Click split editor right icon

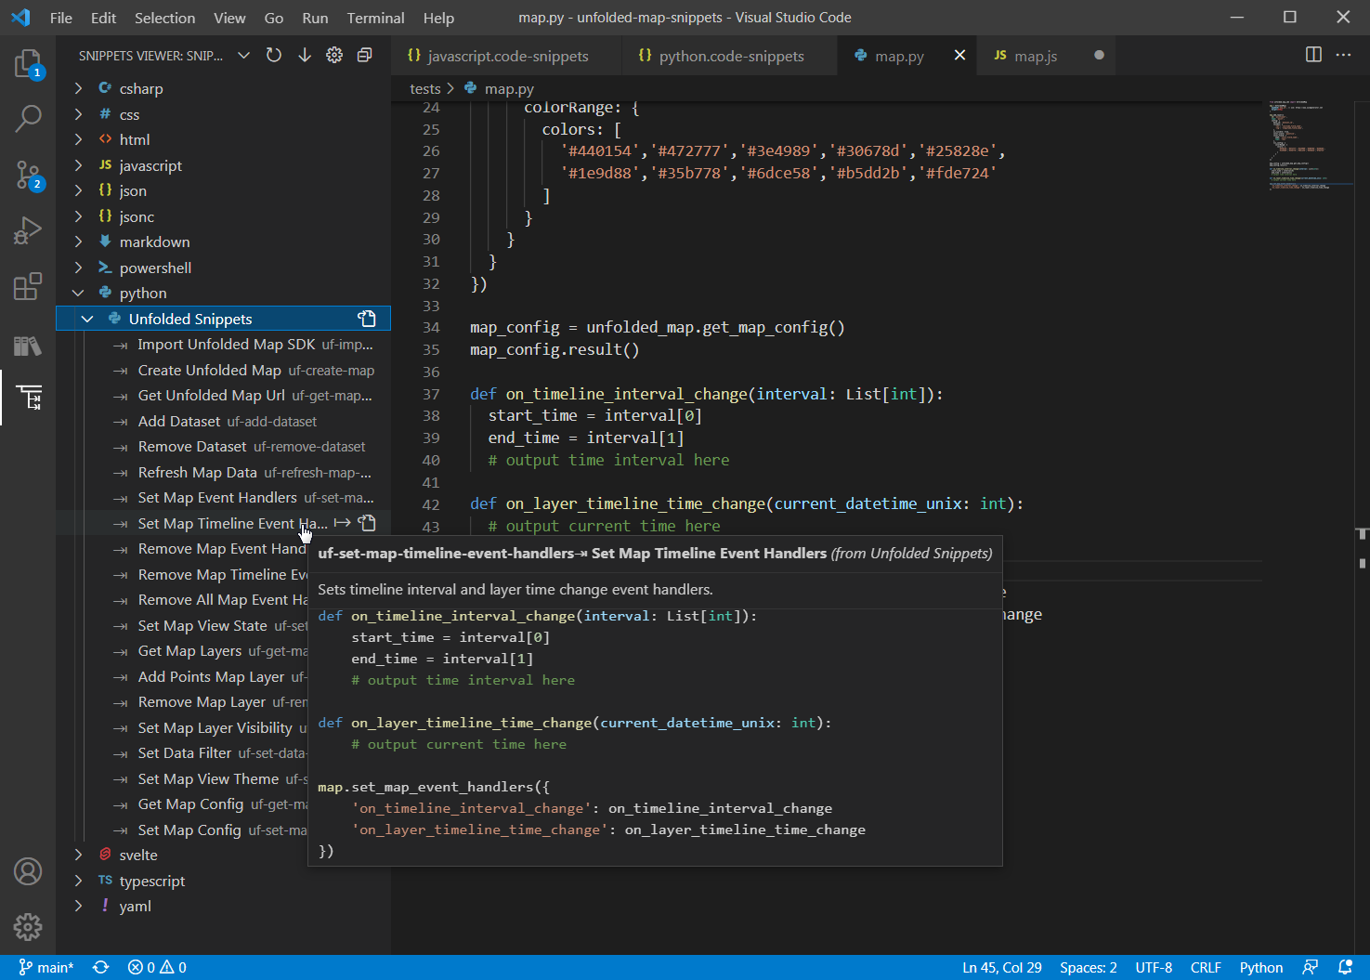pos(1313,55)
